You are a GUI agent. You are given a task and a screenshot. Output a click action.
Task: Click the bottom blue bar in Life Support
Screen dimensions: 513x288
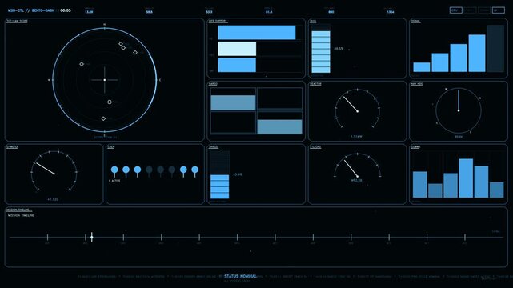(237, 65)
